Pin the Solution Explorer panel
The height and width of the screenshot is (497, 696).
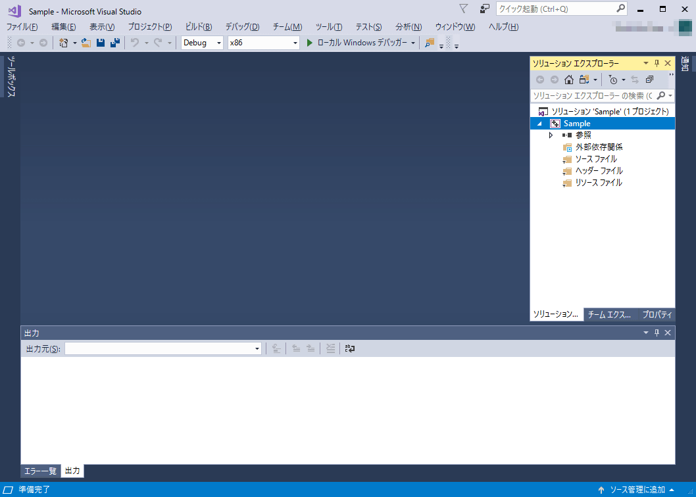657,64
